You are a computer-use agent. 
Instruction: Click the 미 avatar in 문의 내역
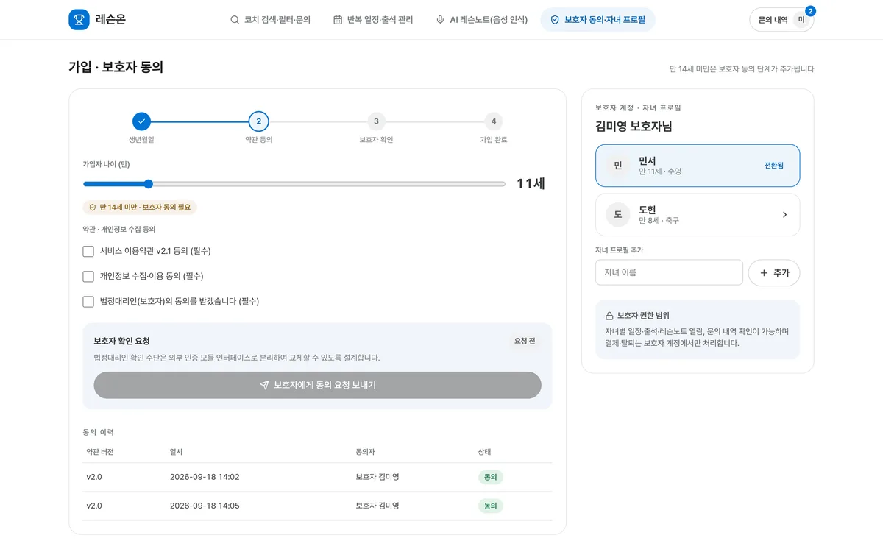[x=801, y=20]
